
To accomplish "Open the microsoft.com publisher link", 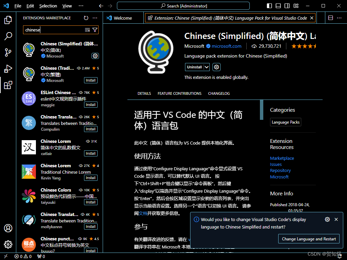I will tap(226, 46).
